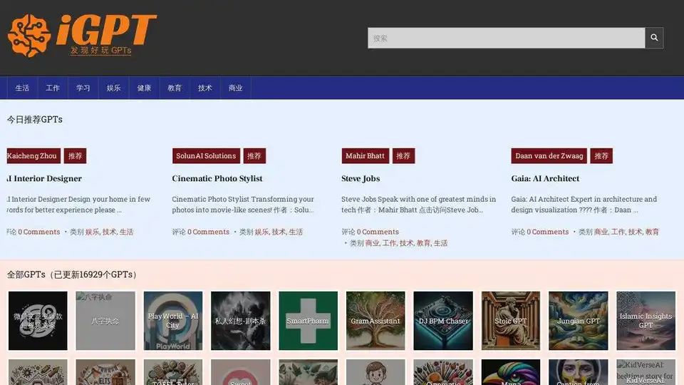Image resolution: width=684 pixels, height=385 pixels.
Task: Open the PlayWorld – AI City thumbnail
Action: (x=173, y=321)
